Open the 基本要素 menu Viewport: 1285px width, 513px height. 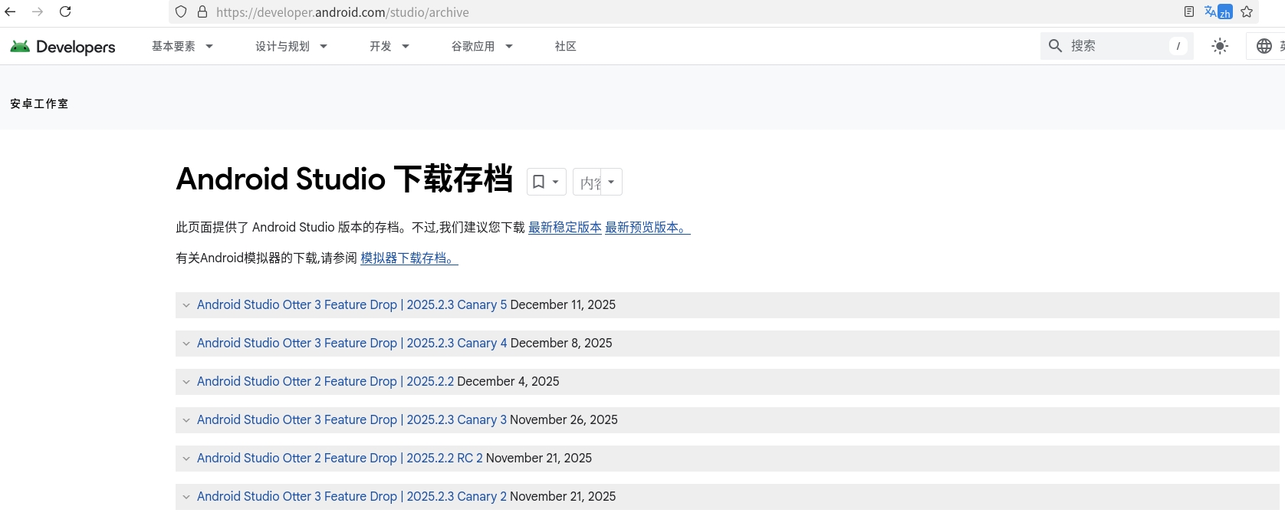click(182, 46)
